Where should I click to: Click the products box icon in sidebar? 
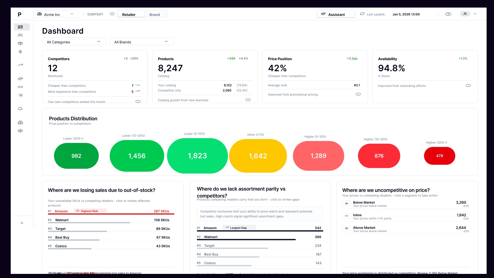coord(20,44)
